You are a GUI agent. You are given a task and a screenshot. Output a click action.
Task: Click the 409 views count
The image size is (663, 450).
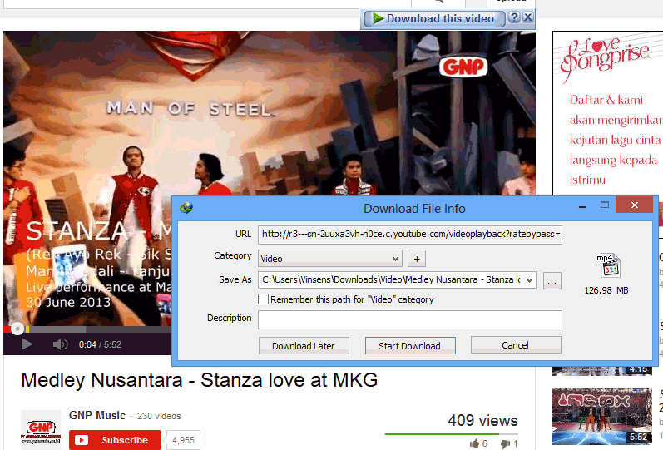[482, 420]
